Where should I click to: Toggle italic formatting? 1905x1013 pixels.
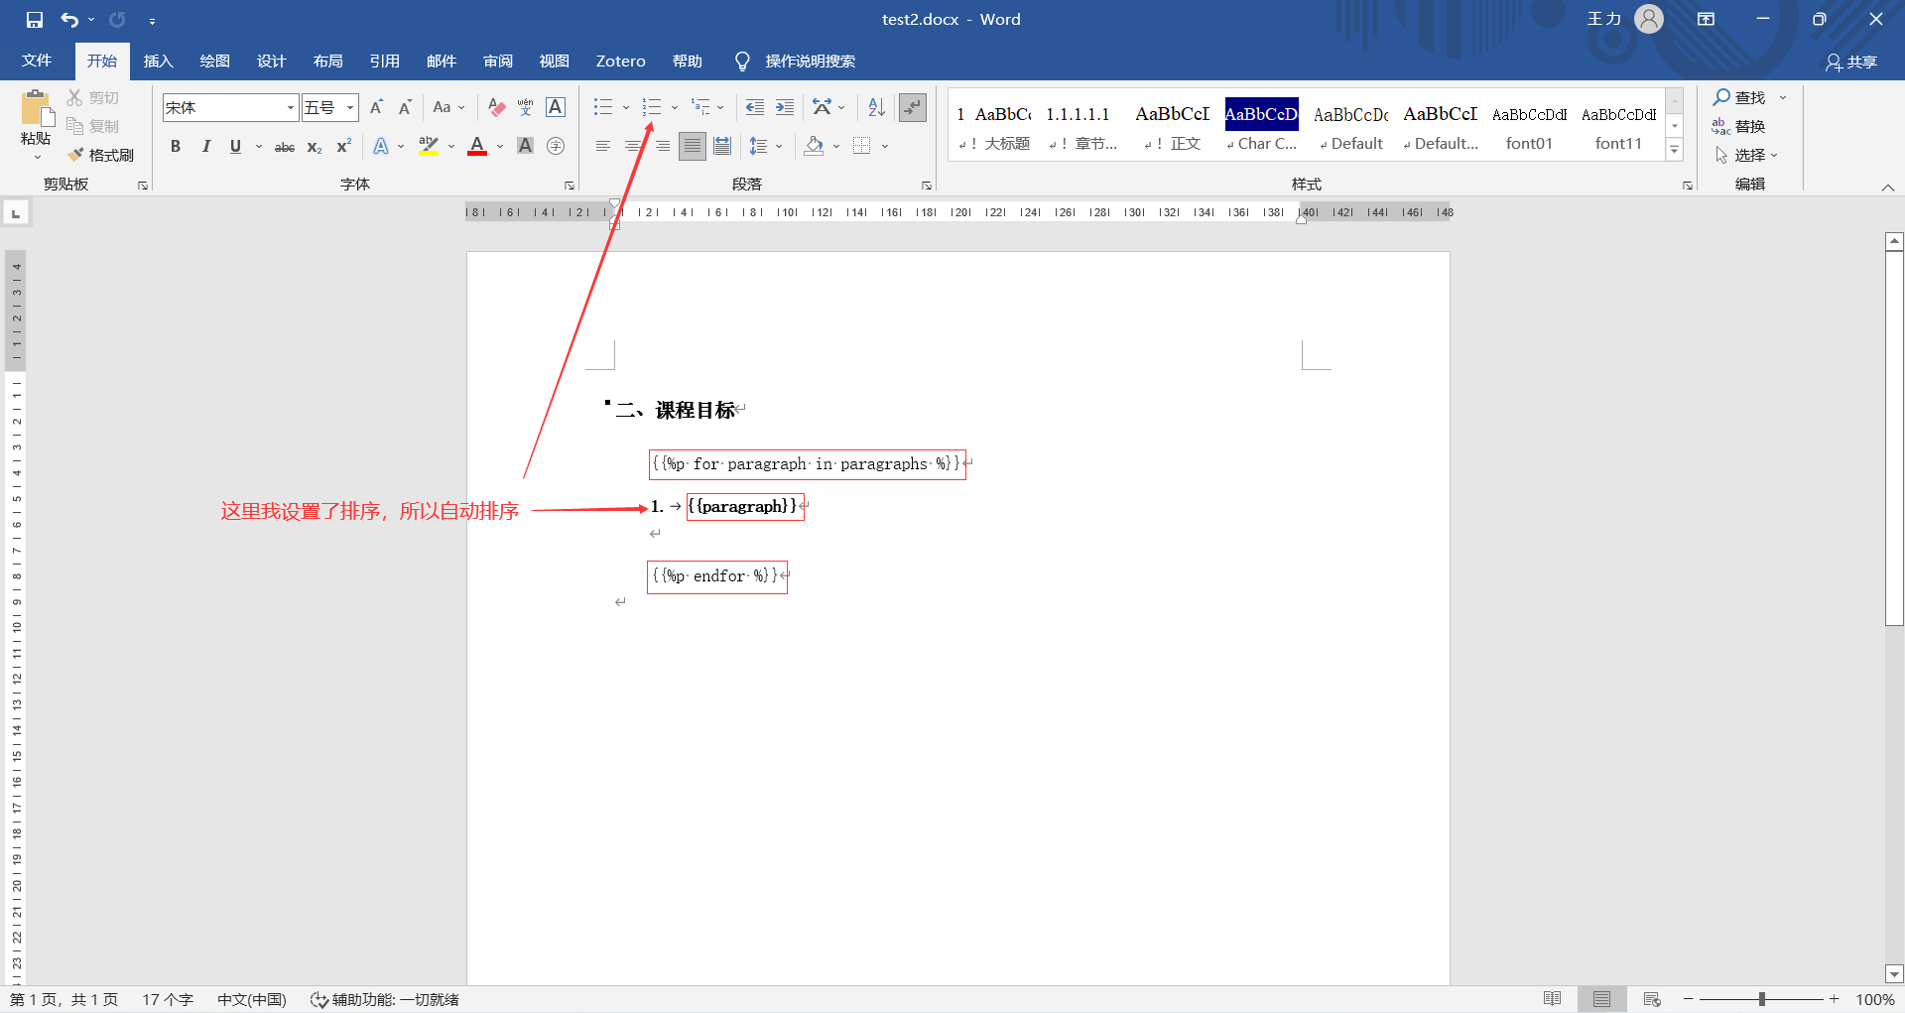click(x=205, y=146)
